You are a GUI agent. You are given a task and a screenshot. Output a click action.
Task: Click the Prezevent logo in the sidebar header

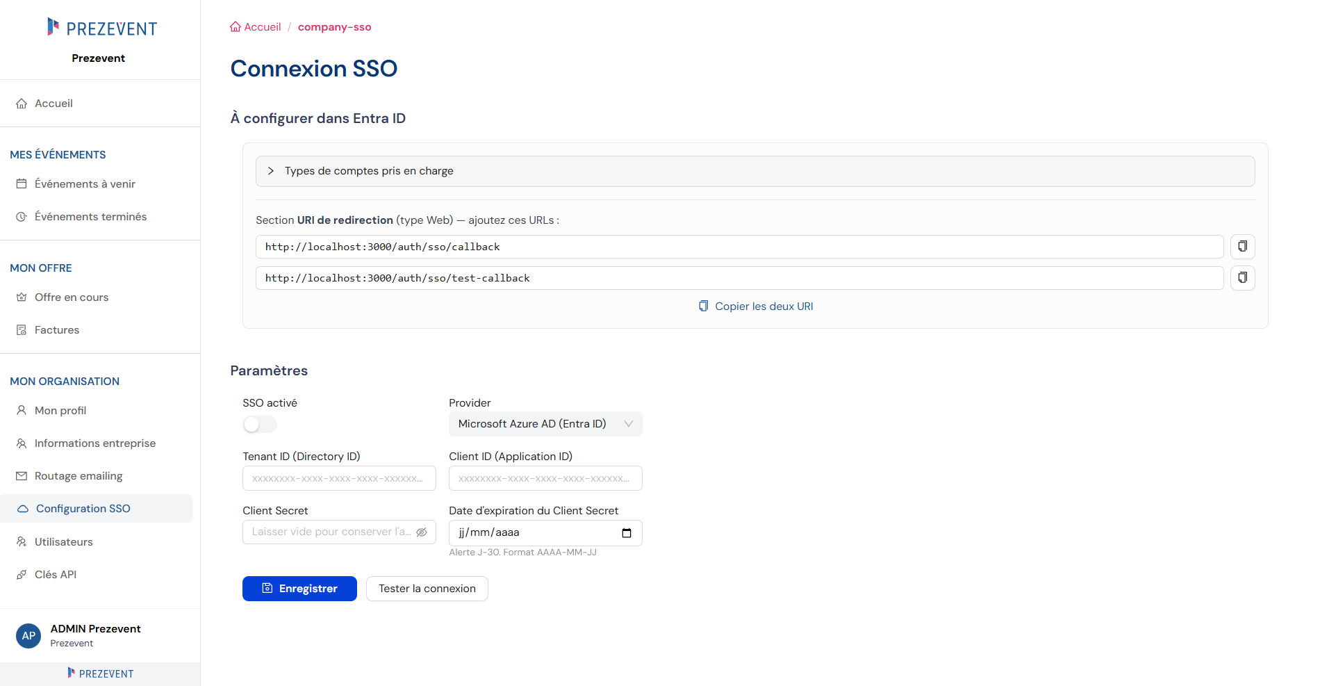pos(101,28)
